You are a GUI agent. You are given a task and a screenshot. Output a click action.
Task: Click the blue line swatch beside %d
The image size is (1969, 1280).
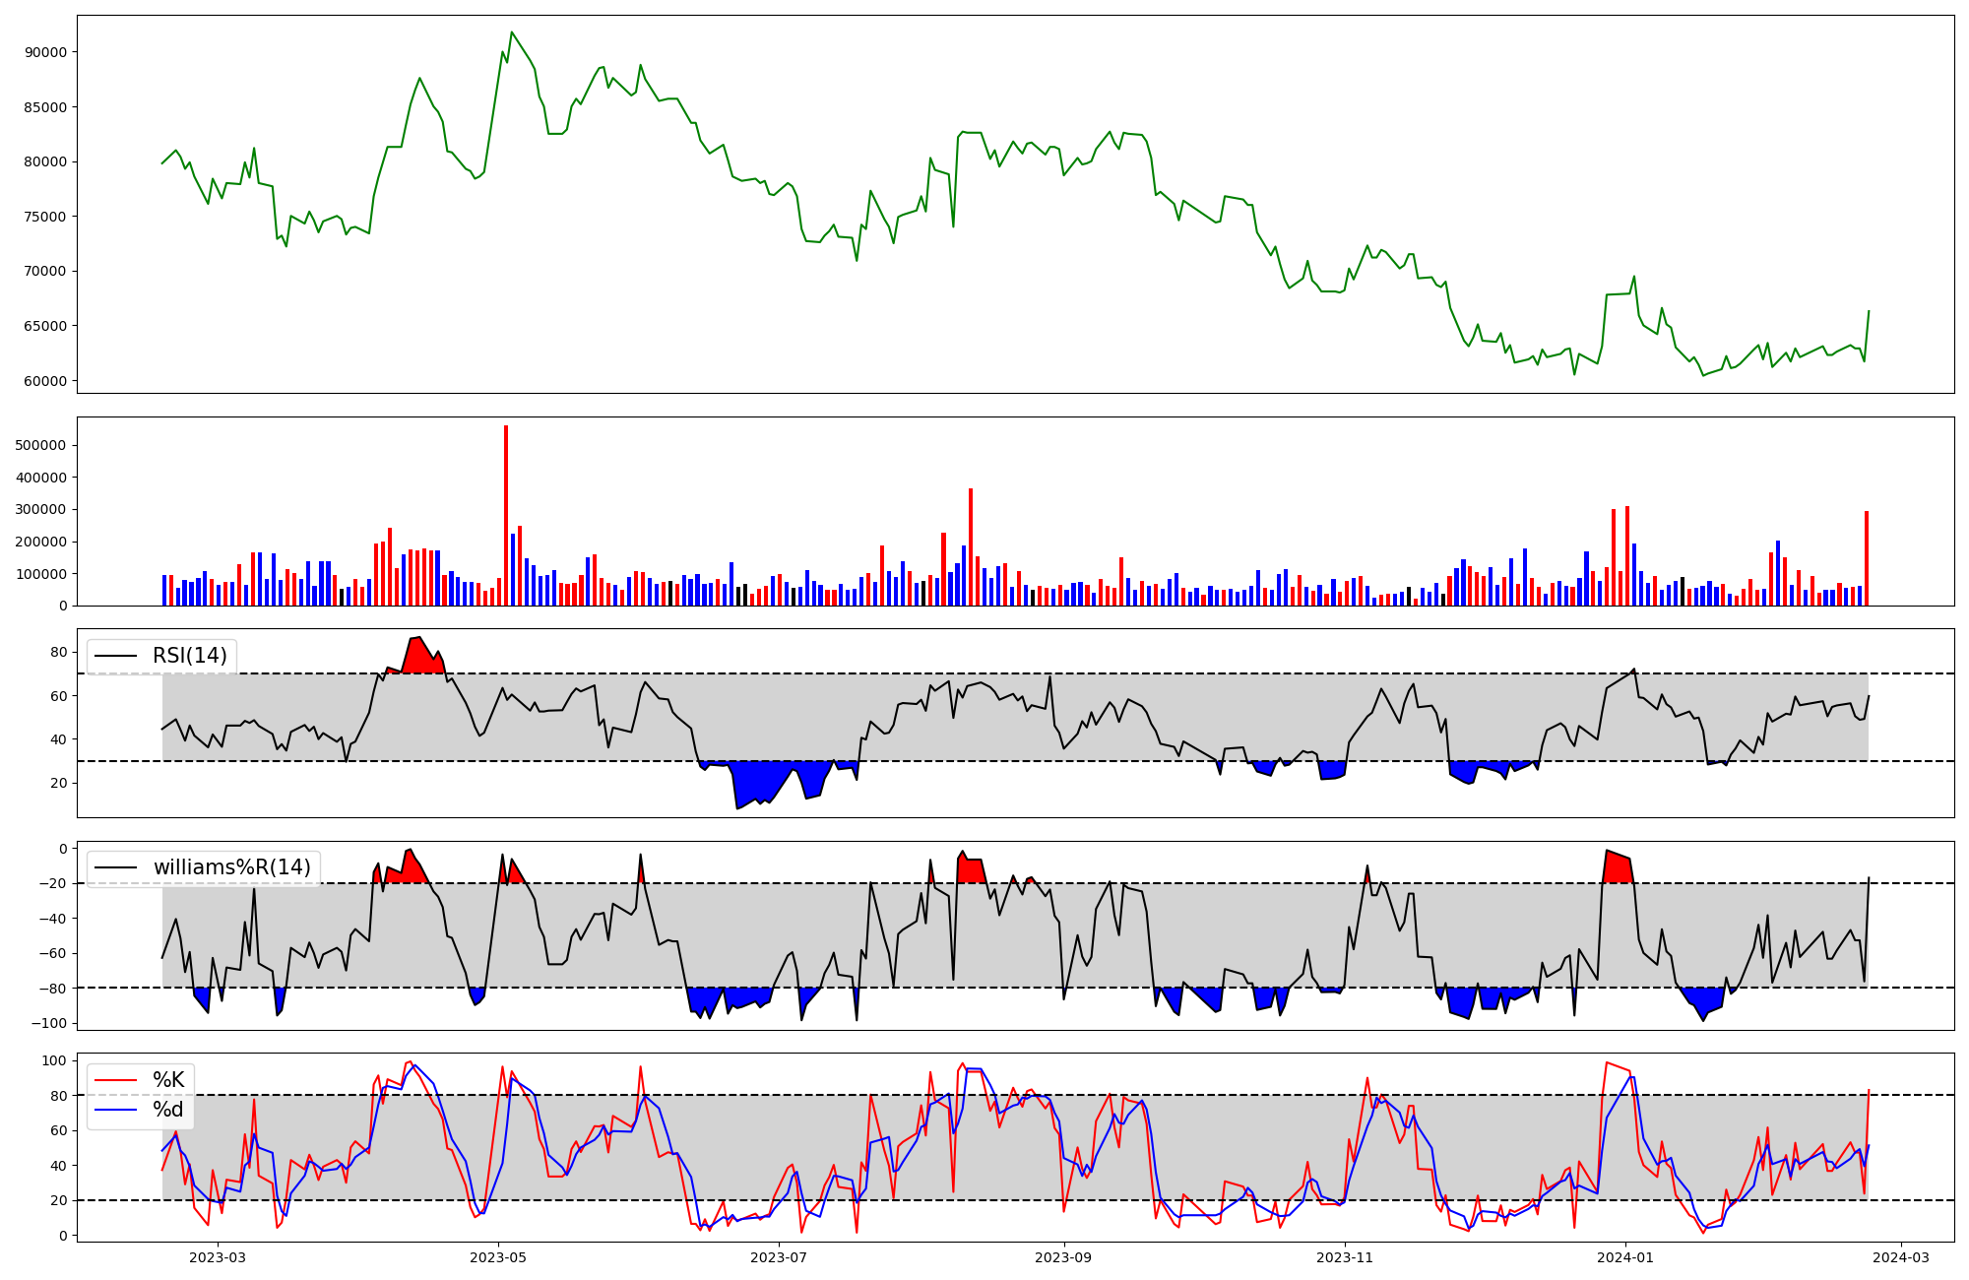point(115,1110)
